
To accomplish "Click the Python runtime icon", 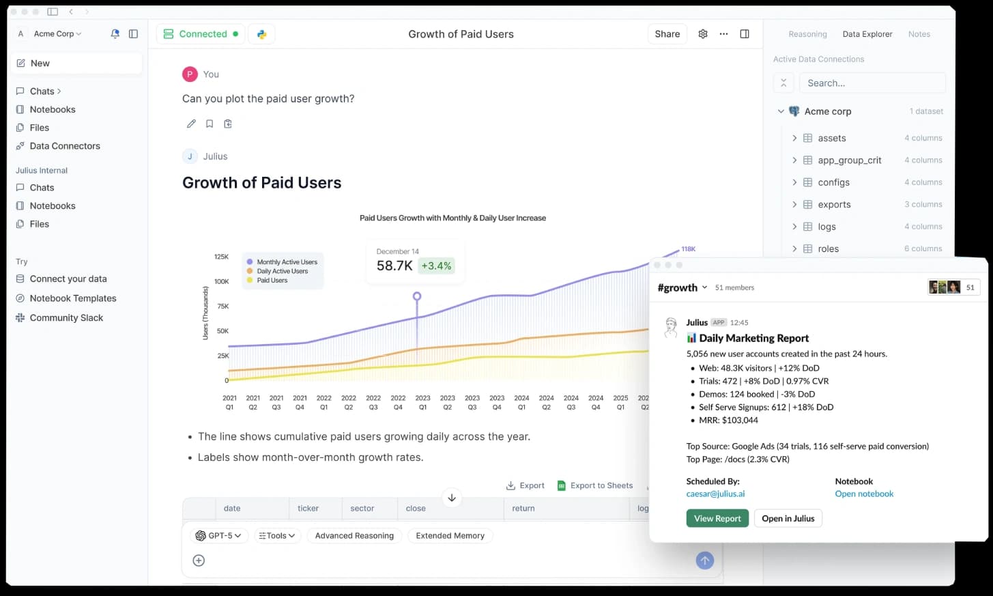I will (x=261, y=34).
